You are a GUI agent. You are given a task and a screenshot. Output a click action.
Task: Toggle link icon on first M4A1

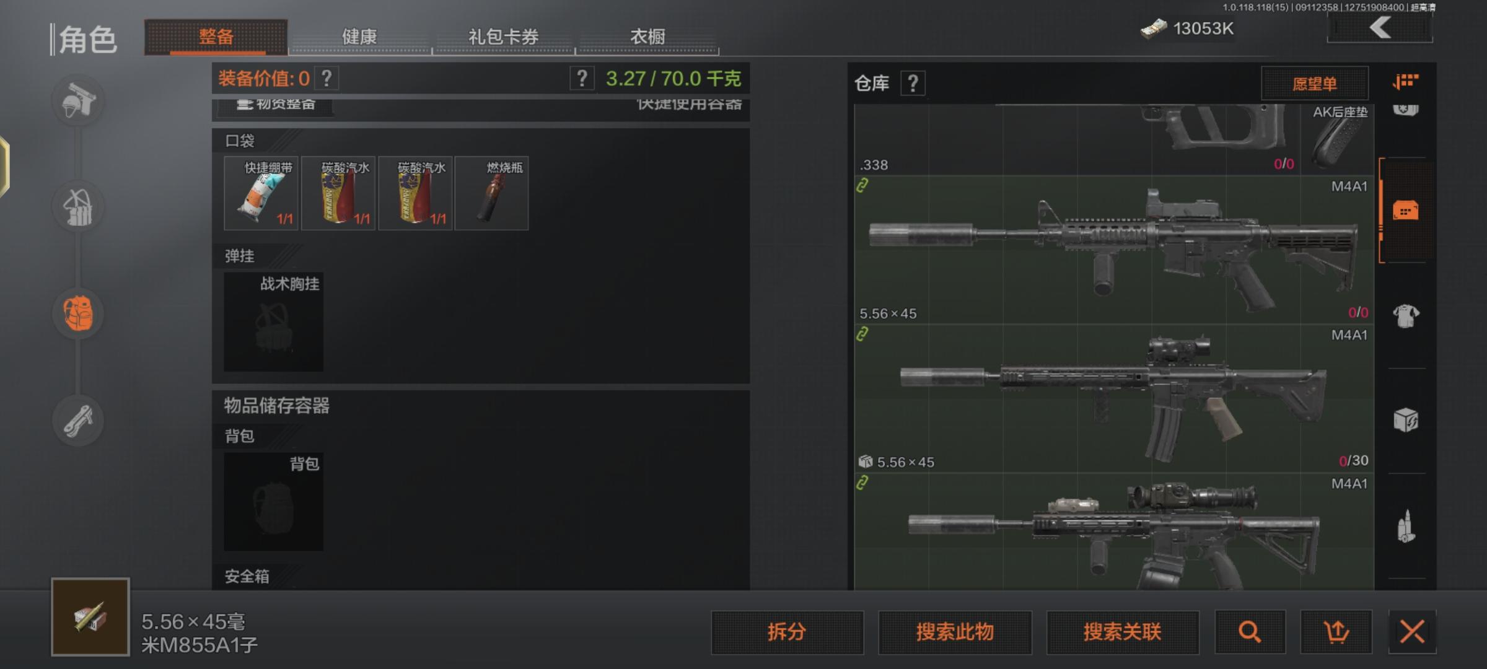click(862, 185)
